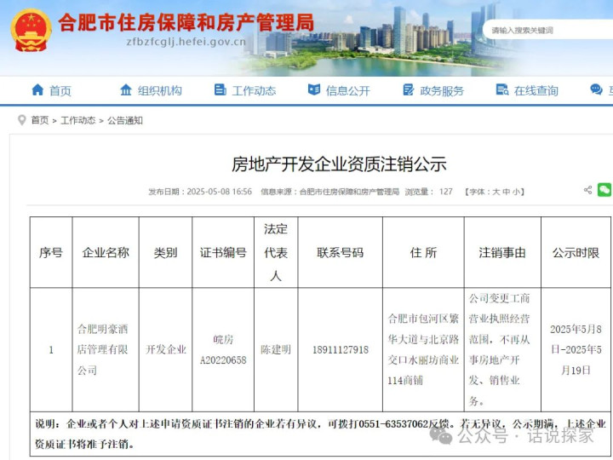Click certificate number 皖房A20220658
The width and height of the screenshot is (613, 460).
(x=223, y=350)
